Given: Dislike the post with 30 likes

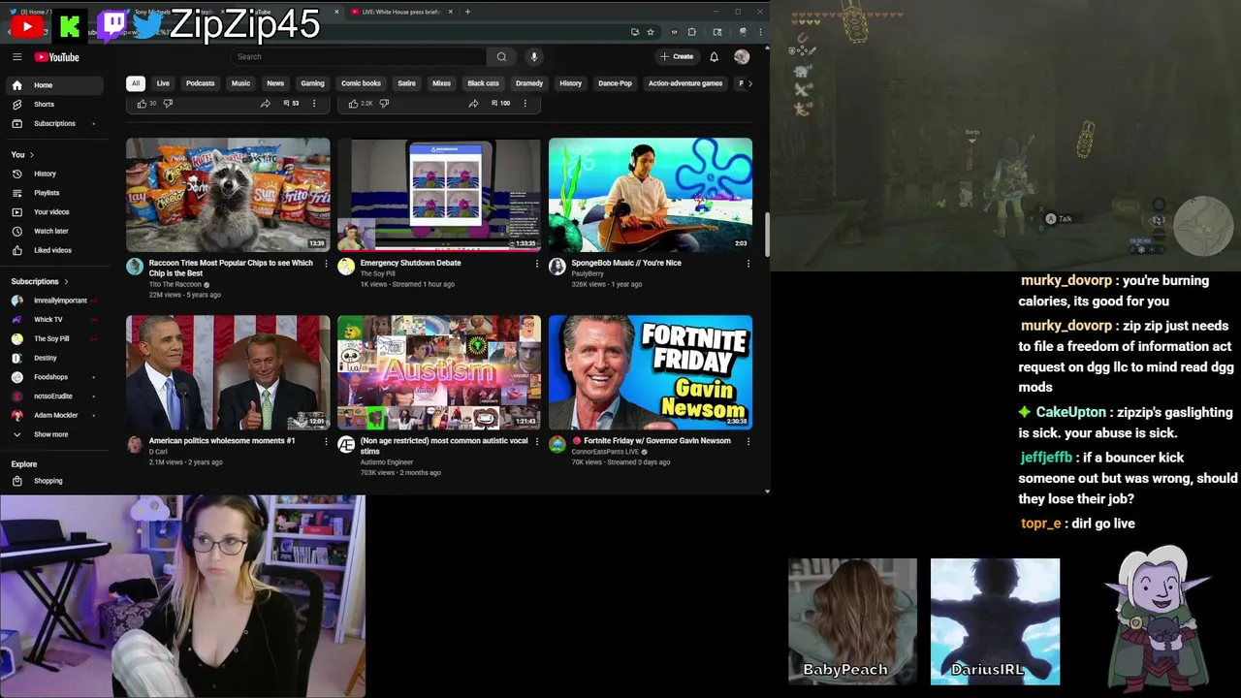Looking at the screenshot, I should tap(168, 103).
